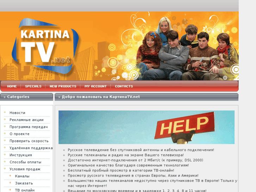Viewport: 256px width, 192px height.
Task: Open My Account page
Action: 95,86
